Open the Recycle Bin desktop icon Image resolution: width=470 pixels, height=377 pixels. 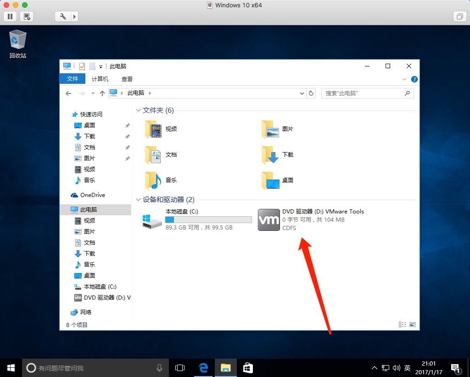coord(18,44)
